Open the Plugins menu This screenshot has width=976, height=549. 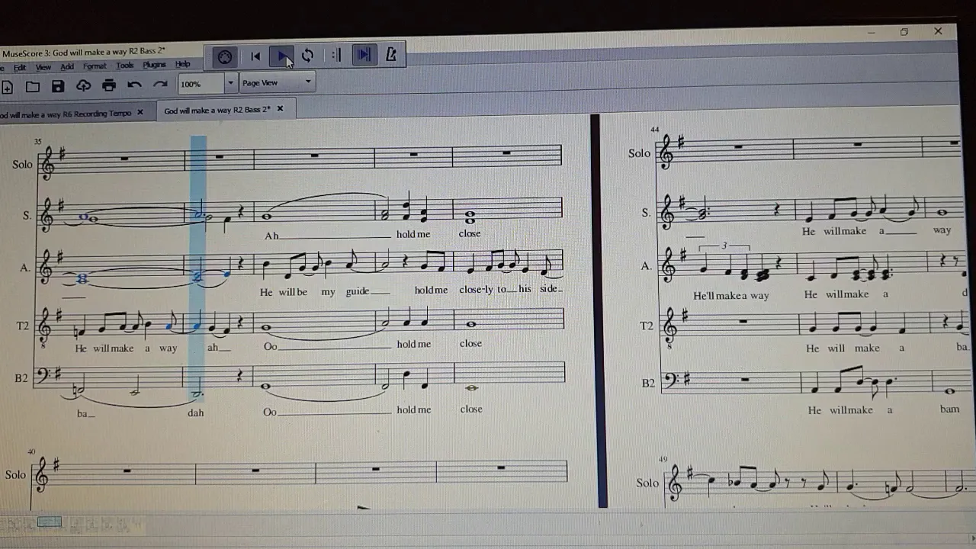(154, 65)
